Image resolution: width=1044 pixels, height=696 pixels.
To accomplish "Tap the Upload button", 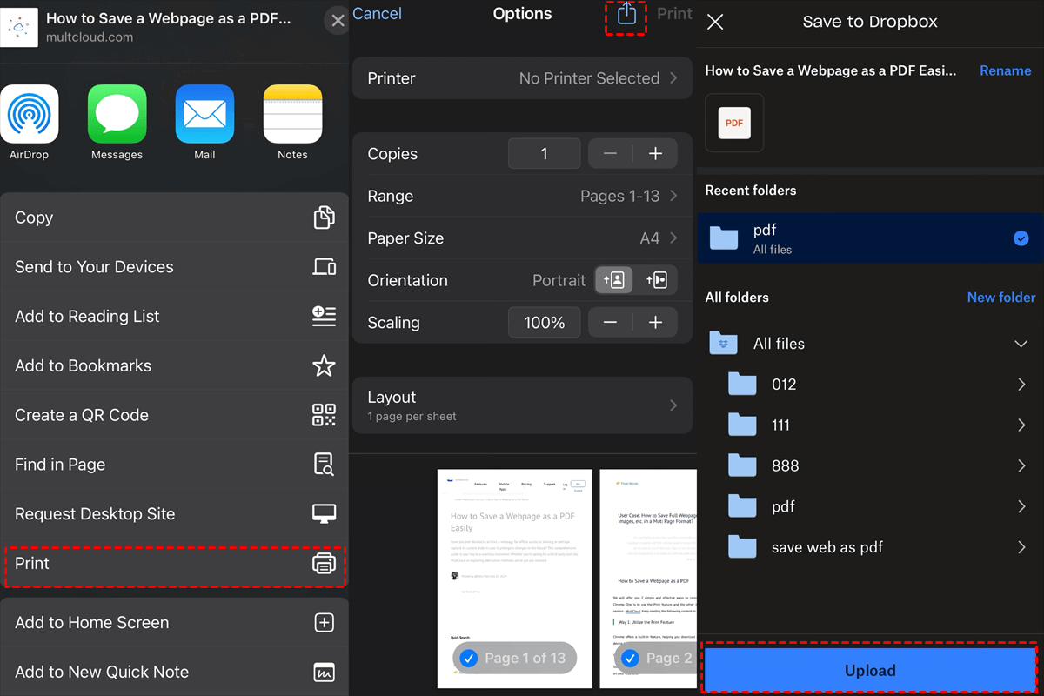I will click(870, 670).
